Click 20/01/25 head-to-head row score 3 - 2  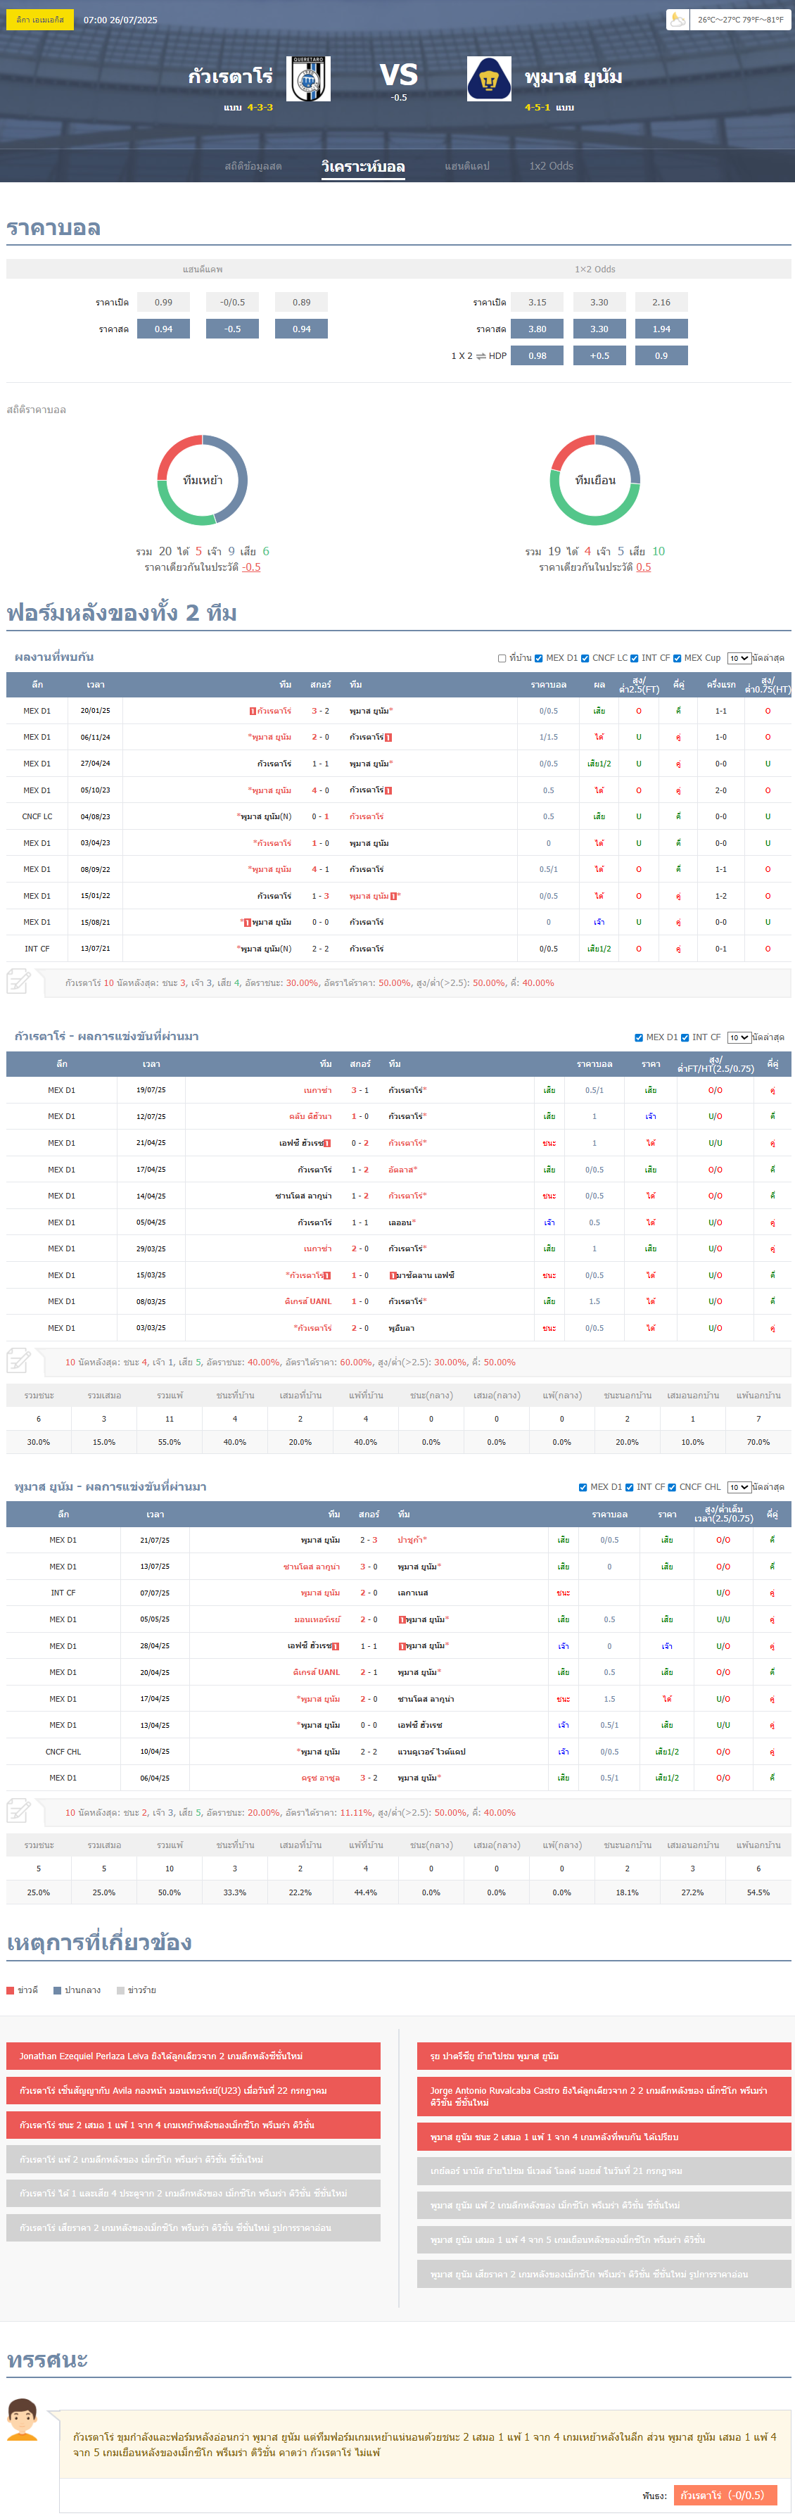[320, 711]
